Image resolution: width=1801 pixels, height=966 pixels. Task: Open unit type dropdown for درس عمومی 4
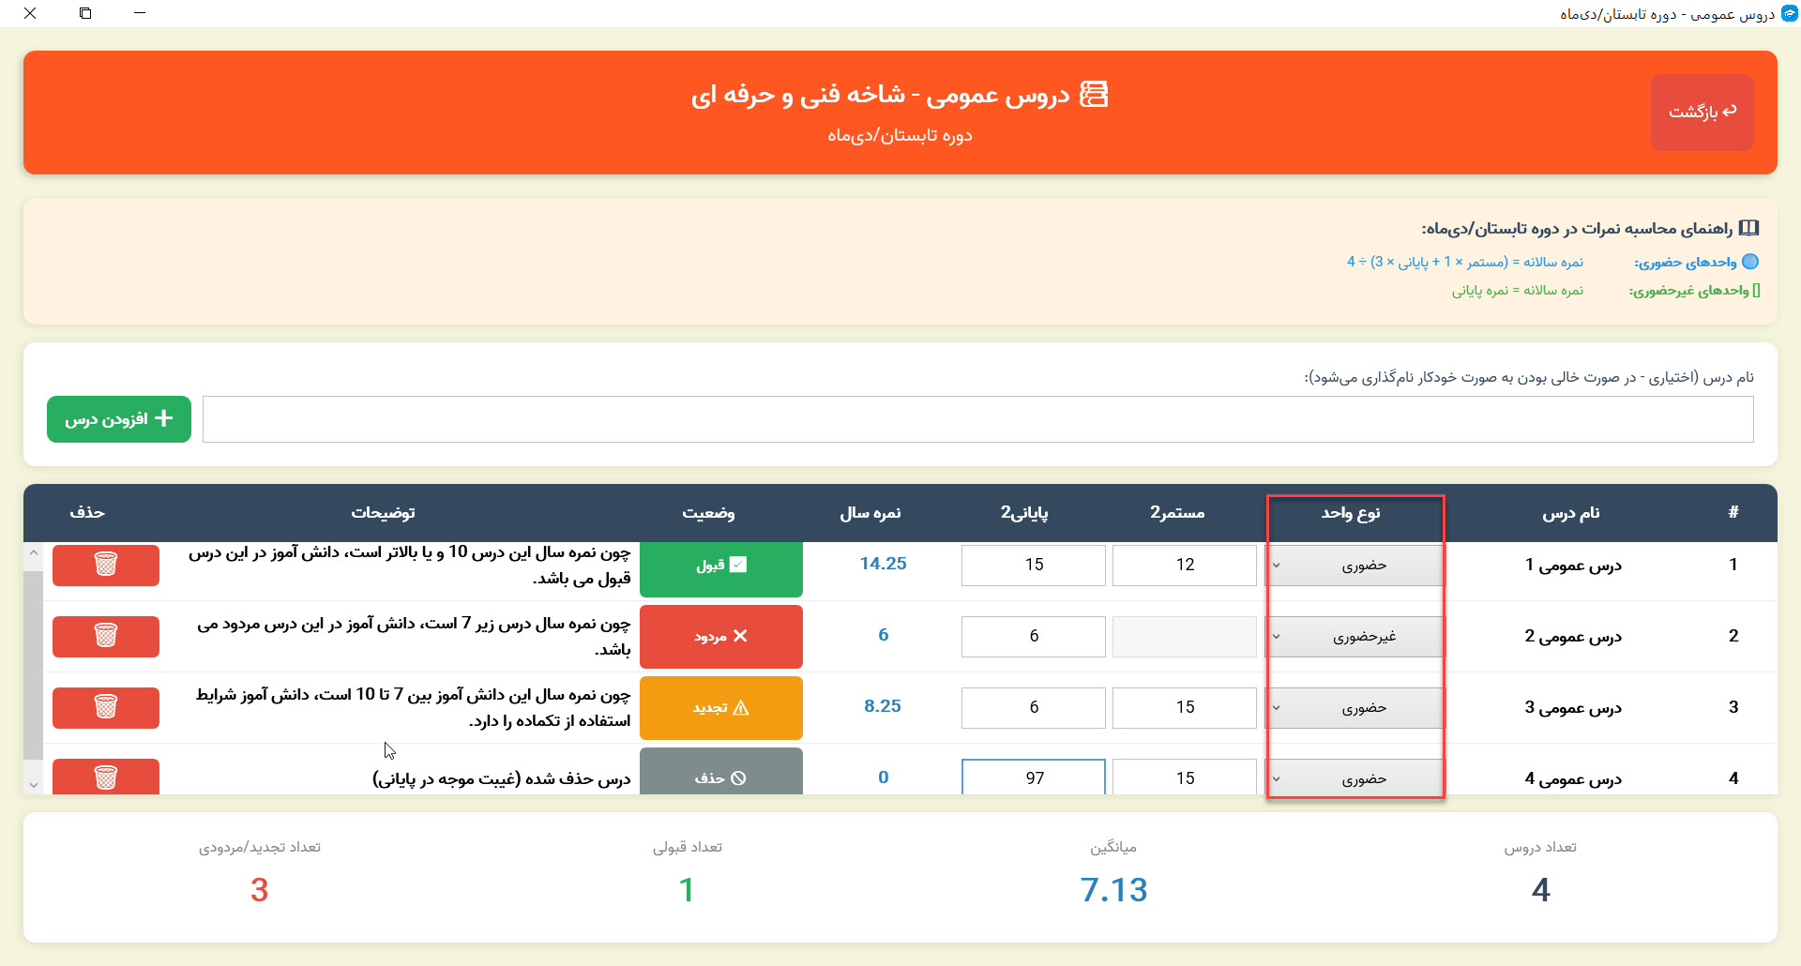1355,778
